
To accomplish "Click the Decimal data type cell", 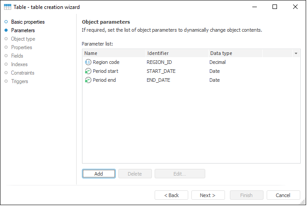I will tap(217, 62).
